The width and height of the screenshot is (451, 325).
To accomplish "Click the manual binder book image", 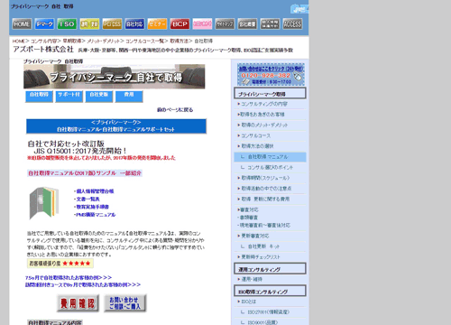I will 44,203.
